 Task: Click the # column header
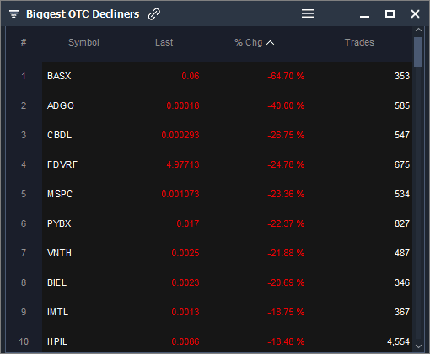coord(24,42)
